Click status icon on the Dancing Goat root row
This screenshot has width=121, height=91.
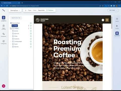pyautogui.click(x=31, y=23)
